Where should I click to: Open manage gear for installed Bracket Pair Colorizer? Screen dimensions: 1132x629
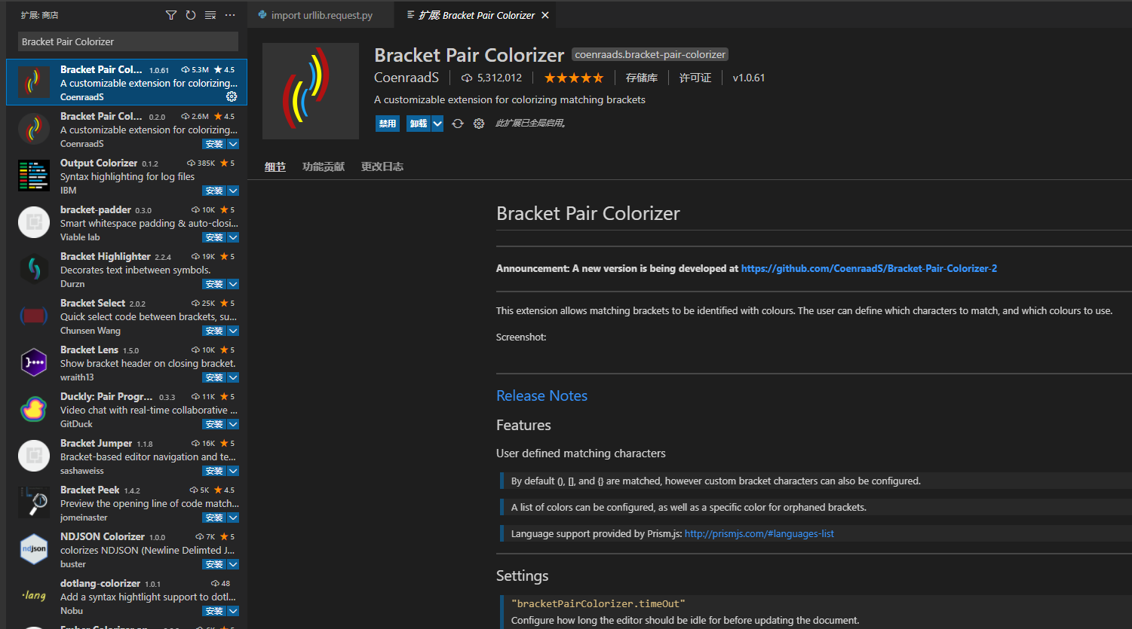coord(232,96)
